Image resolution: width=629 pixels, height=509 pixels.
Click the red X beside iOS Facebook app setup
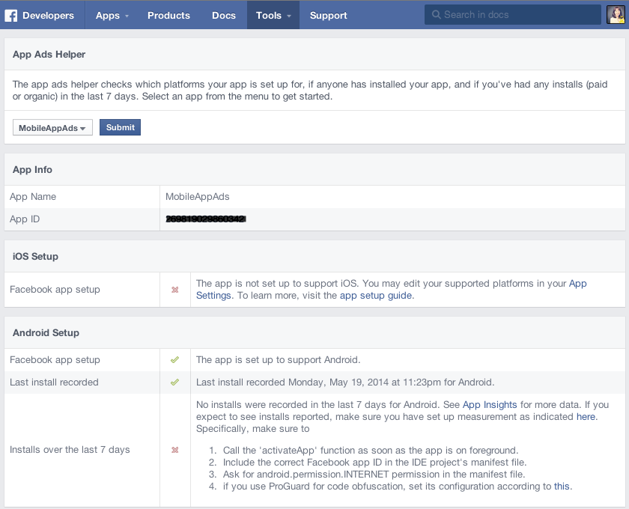point(175,290)
